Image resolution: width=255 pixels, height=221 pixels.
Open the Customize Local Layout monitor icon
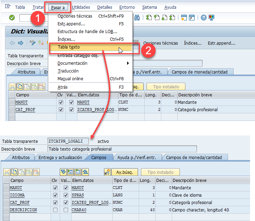211,18
